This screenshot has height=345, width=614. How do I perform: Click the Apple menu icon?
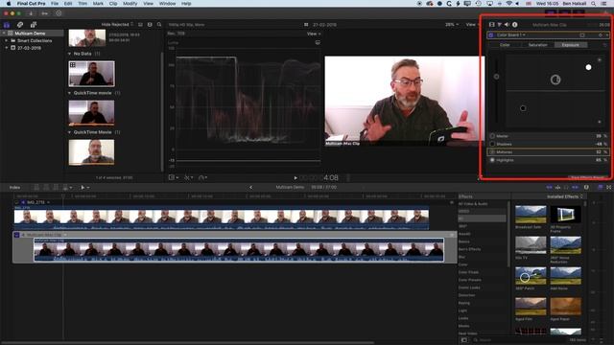[9, 4]
